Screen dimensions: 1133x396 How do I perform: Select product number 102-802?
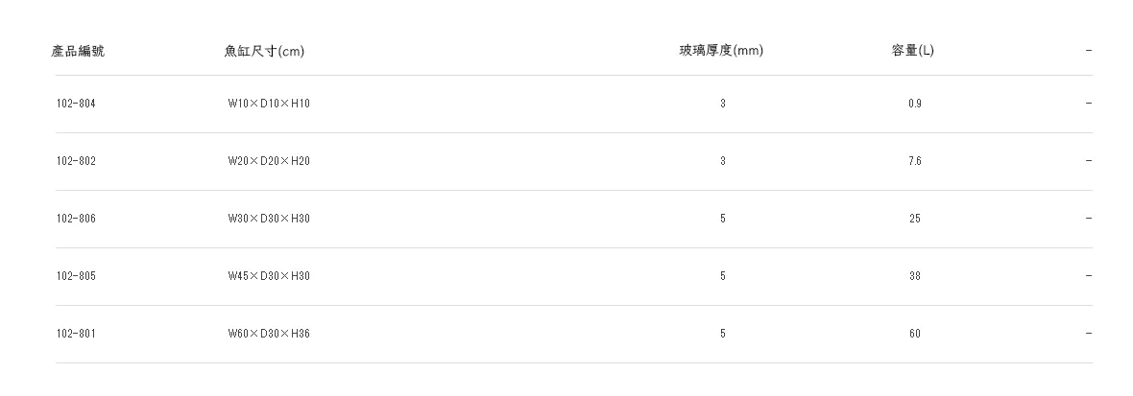coord(76,161)
